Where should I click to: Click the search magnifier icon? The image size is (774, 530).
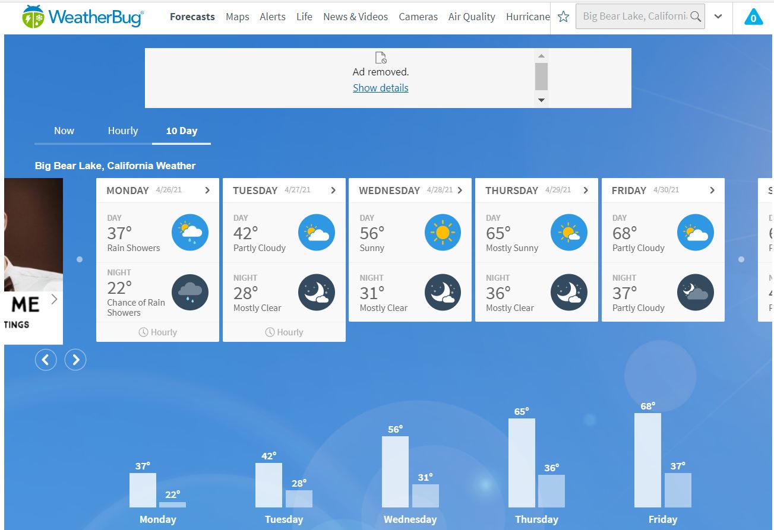tap(696, 17)
